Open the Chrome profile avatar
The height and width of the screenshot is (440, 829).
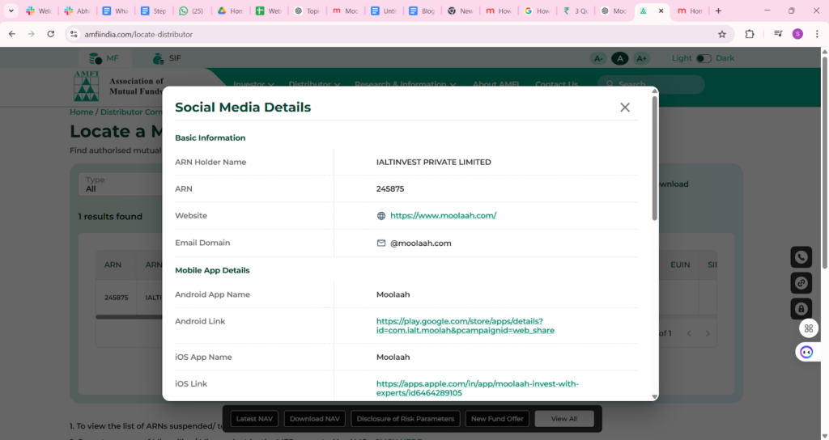point(797,34)
